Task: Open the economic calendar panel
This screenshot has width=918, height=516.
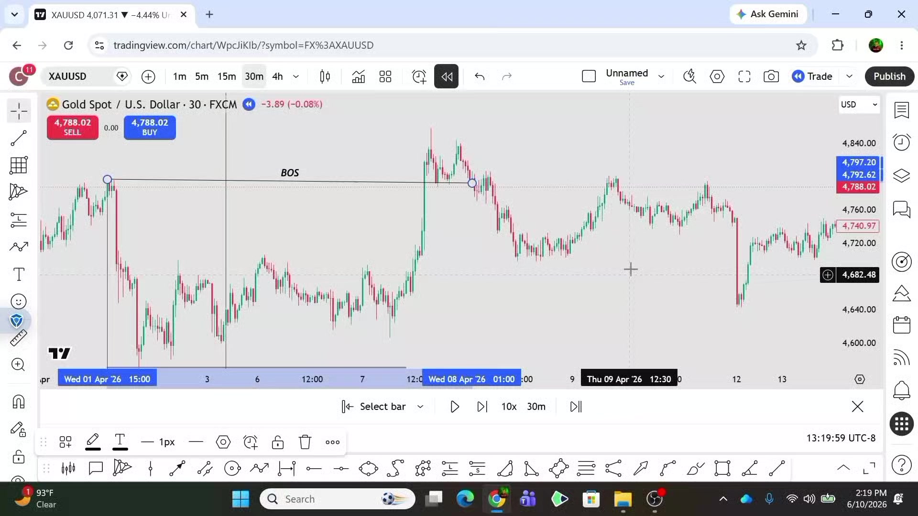Action: 901,325
